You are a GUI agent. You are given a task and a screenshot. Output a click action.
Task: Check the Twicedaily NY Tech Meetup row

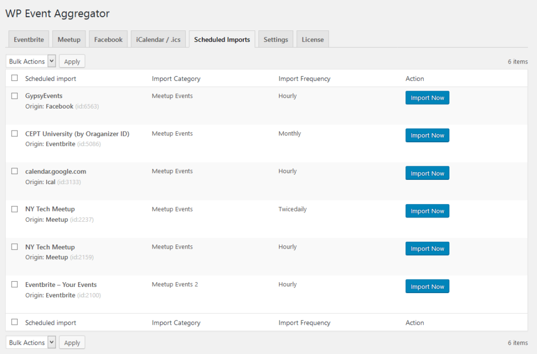click(x=14, y=209)
